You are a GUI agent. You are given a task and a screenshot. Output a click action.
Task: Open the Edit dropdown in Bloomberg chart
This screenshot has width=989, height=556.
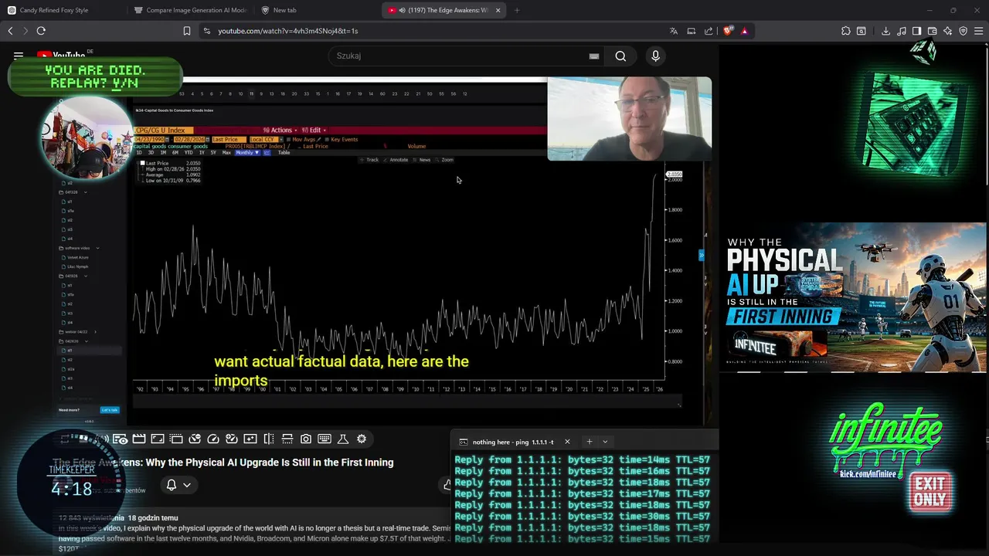pos(314,130)
